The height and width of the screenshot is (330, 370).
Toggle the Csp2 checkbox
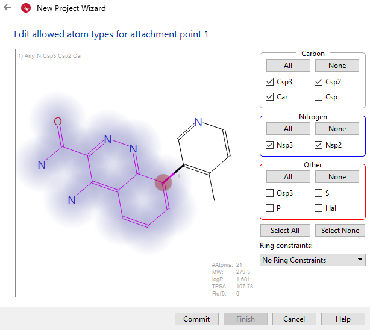(318, 82)
